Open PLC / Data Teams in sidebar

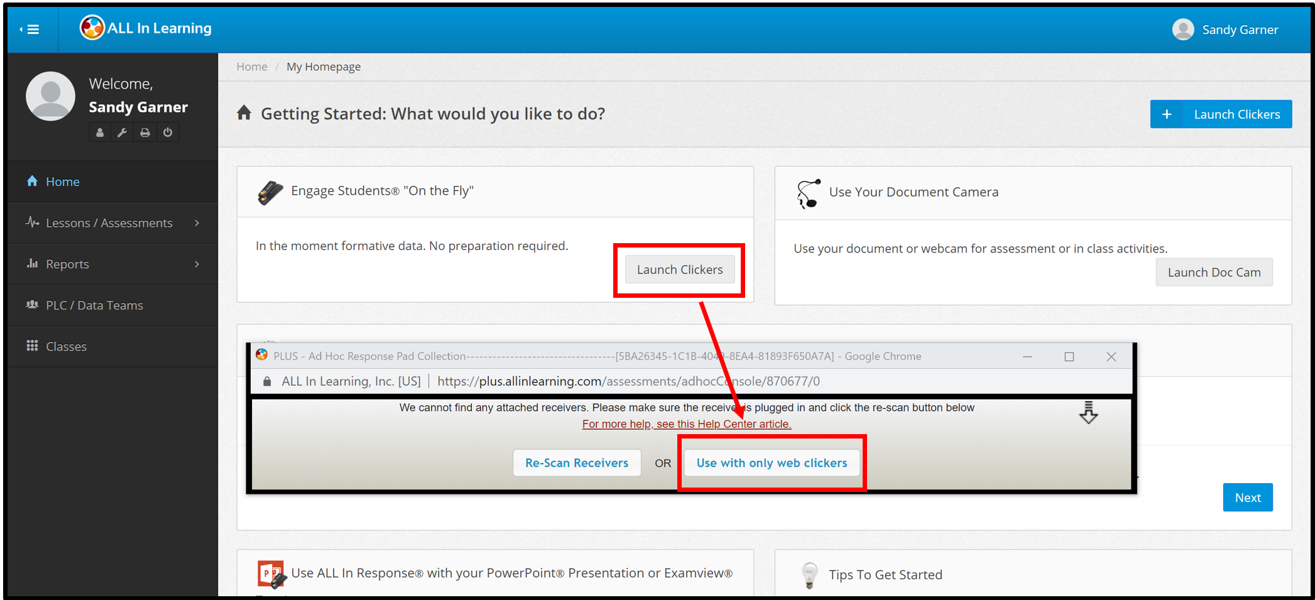click(94, 305)
